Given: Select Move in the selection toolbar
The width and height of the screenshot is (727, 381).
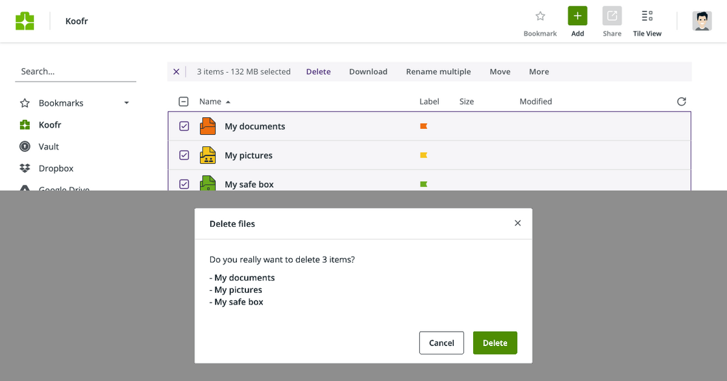Looking at the screenshot, I should point(500,72).
